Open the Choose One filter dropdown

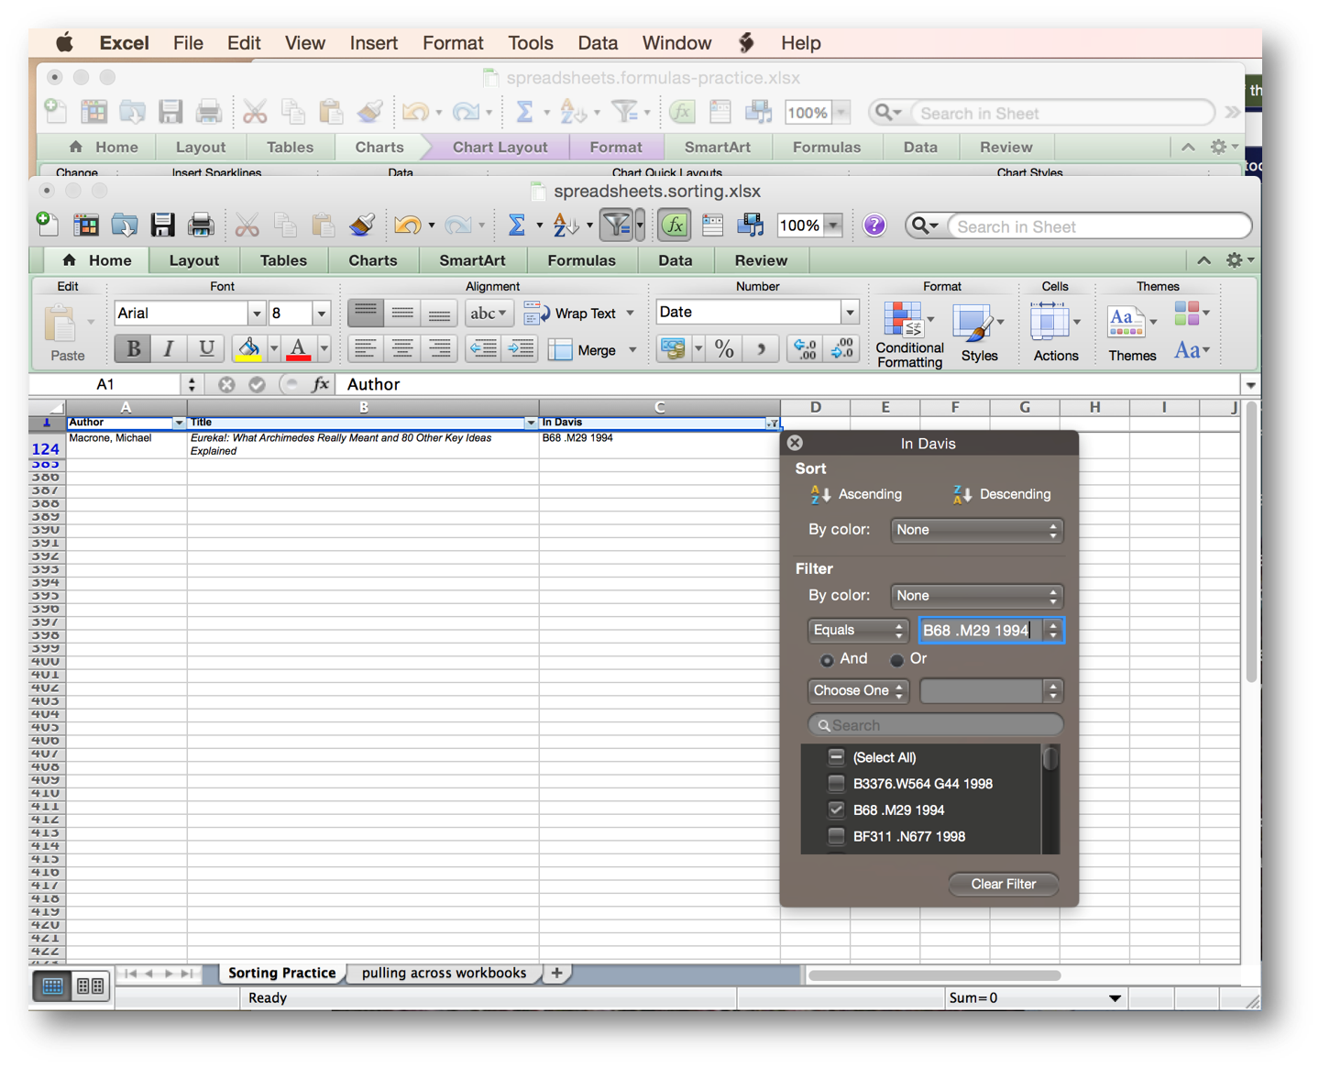click(857, 690)
